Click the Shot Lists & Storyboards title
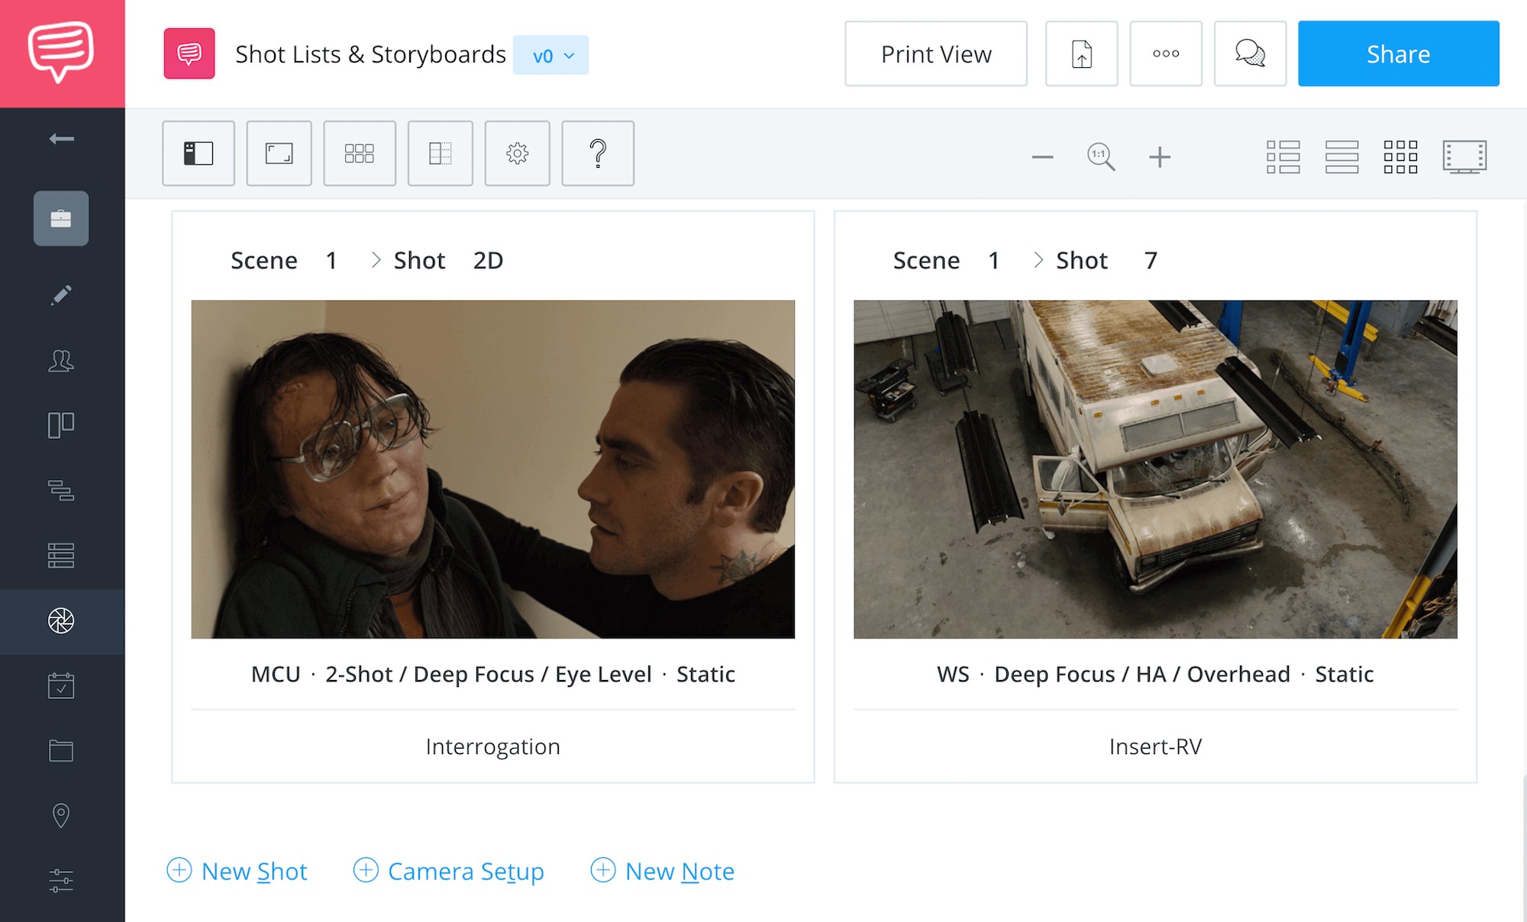Image resolution: width=1527 pixels, height=922 pixels. coord(370,54)
